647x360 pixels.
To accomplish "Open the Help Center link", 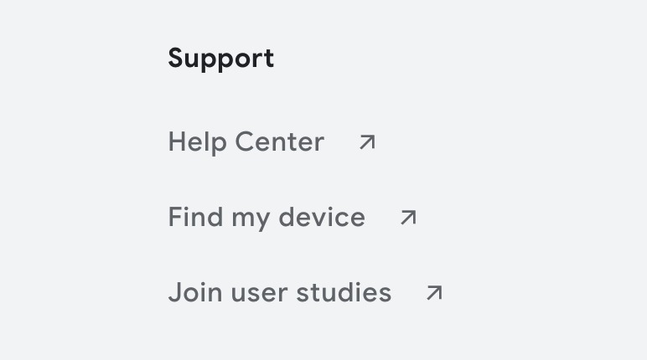I will click(x=246, y=142).
